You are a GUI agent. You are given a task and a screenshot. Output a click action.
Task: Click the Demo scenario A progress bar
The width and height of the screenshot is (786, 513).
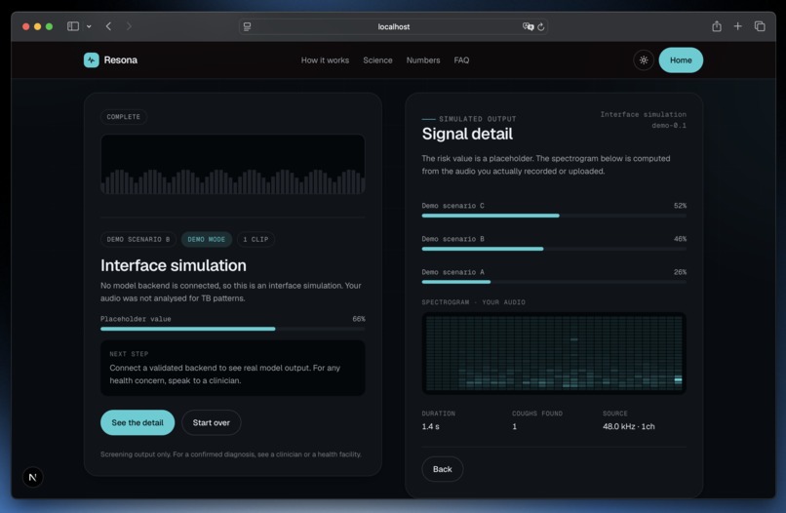(x=554, y=282)
